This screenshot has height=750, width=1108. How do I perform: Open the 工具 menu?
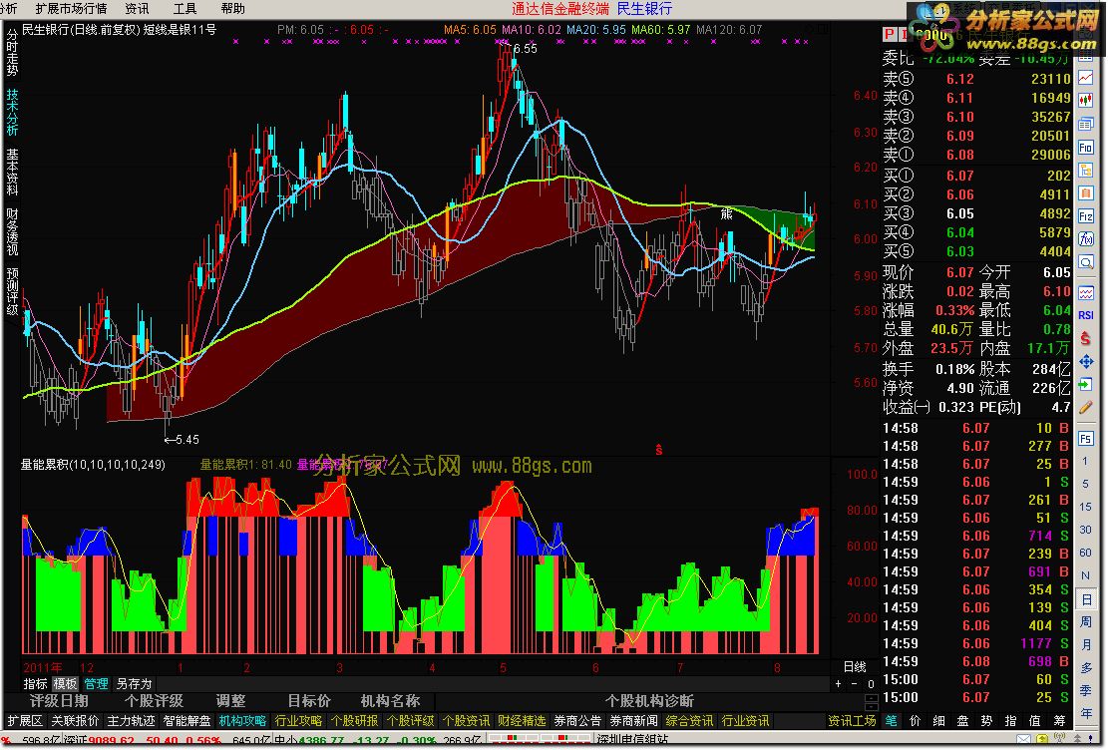185,9
